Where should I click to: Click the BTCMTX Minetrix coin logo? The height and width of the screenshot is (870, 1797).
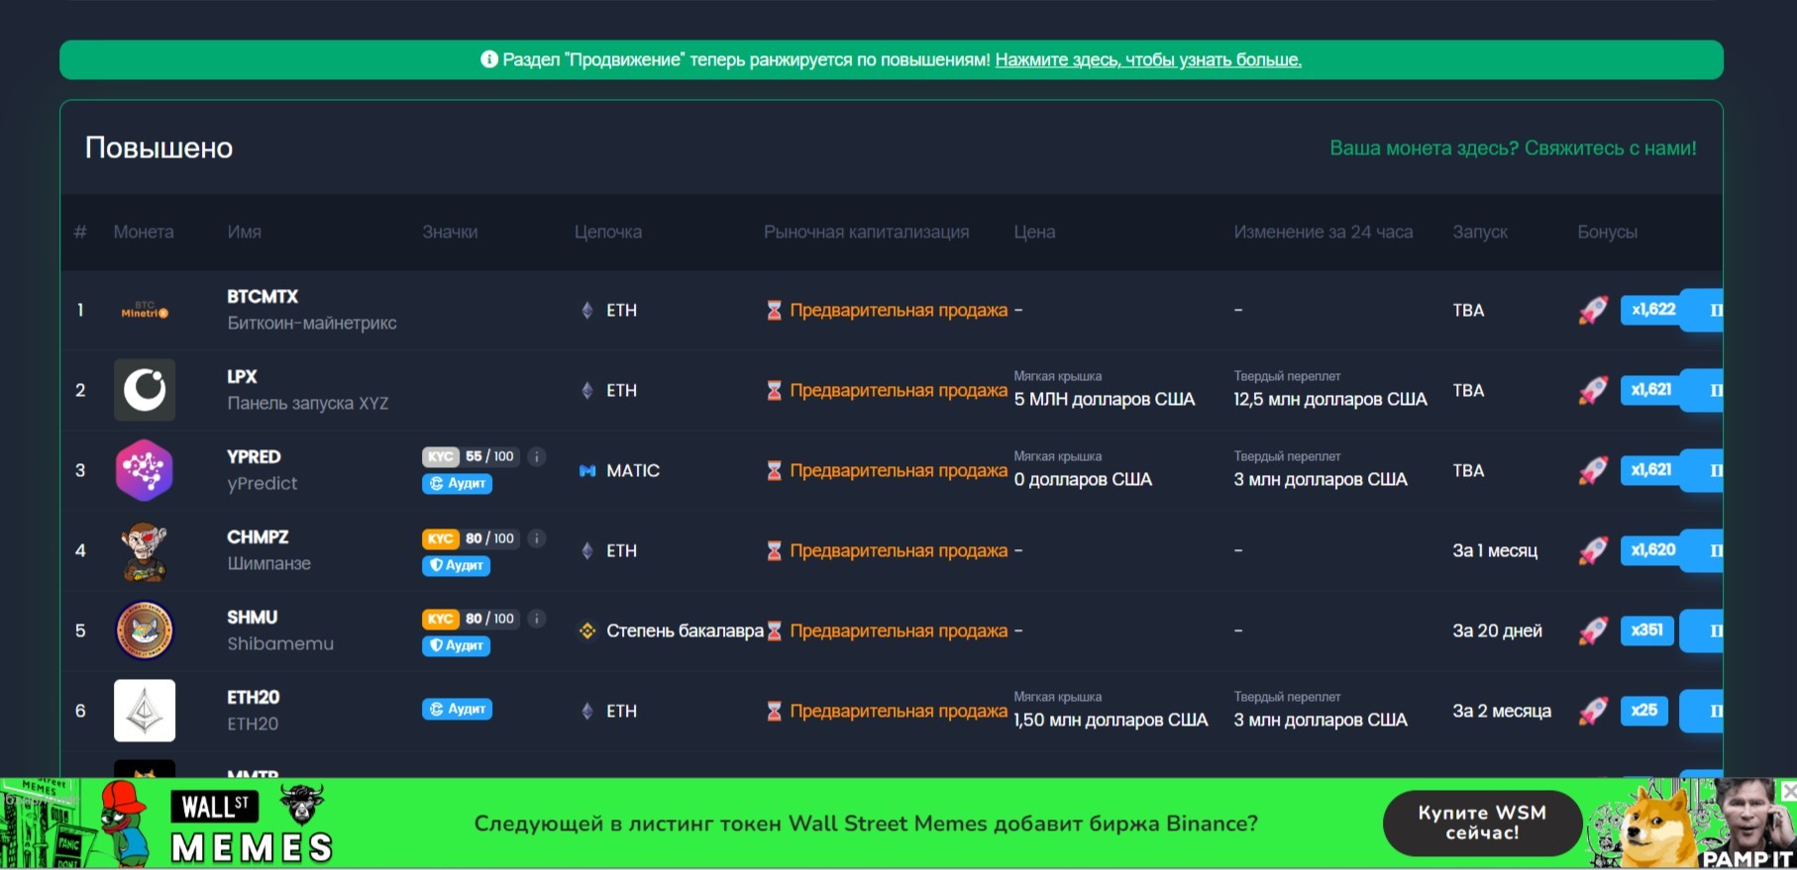(x=145, y=310)
